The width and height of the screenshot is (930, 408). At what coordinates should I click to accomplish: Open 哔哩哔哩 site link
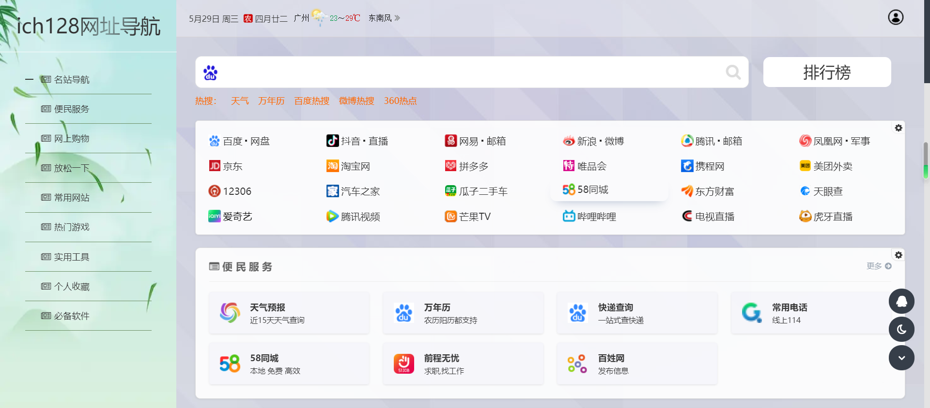pyautogui.click(x=589, y=217)
